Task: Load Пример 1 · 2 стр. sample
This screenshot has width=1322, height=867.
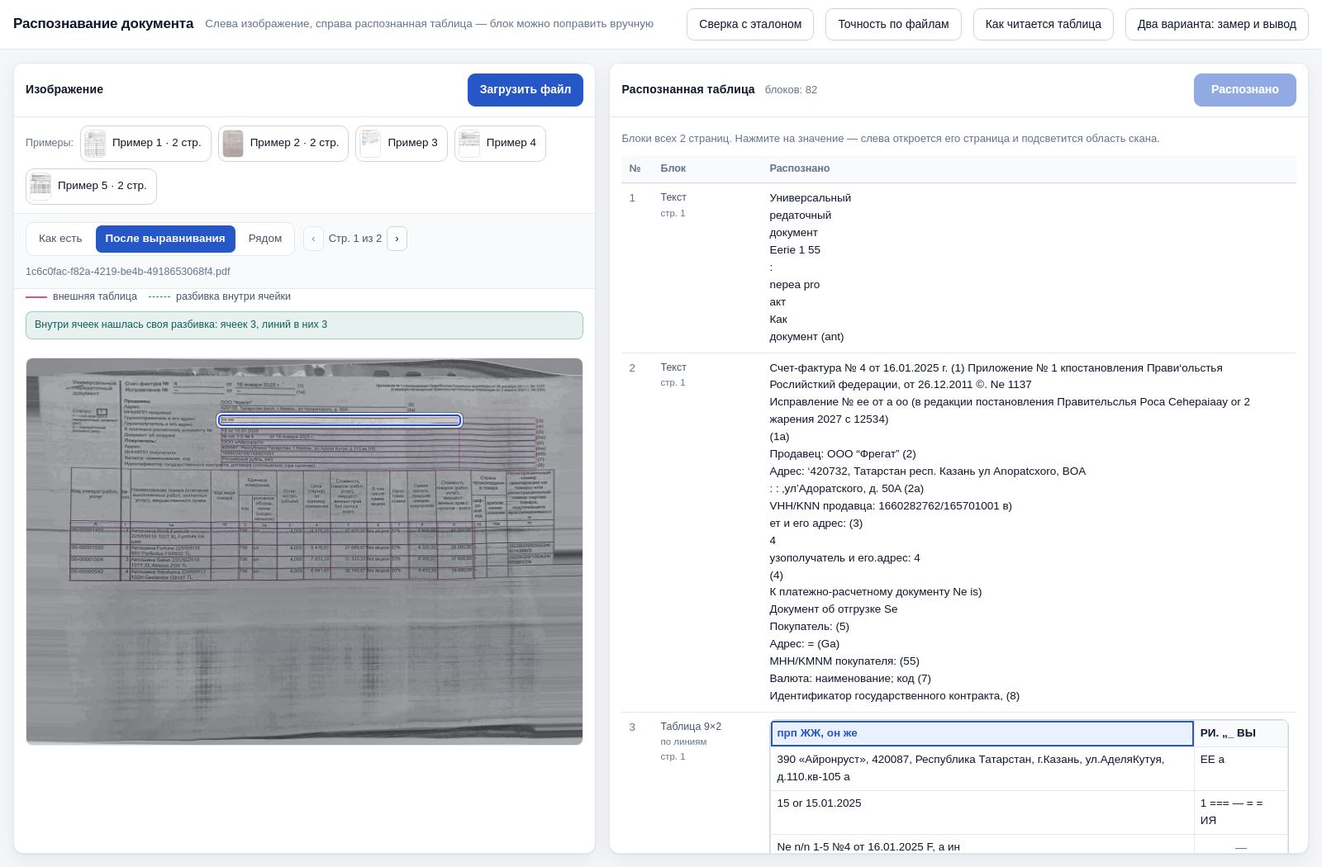Action: pos(145,143)
